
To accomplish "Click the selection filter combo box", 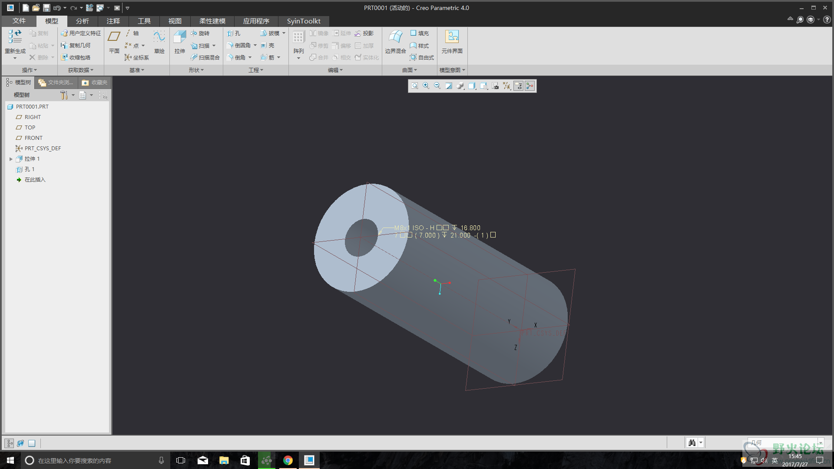I will coord(785,443).
